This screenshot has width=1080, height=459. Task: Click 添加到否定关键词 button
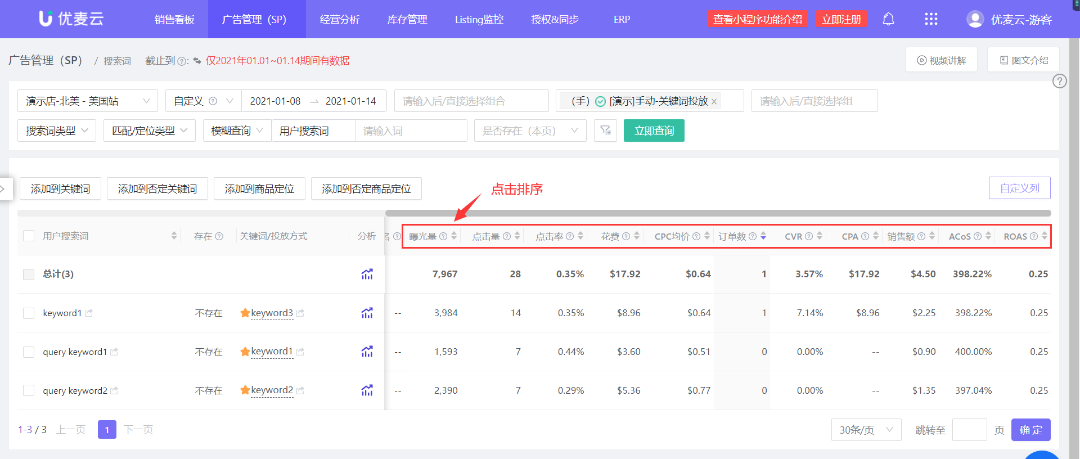point(157,189)
